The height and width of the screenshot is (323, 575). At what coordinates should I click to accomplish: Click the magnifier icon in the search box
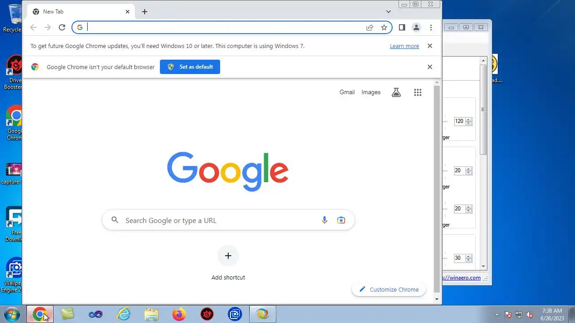tap(115, 220)
